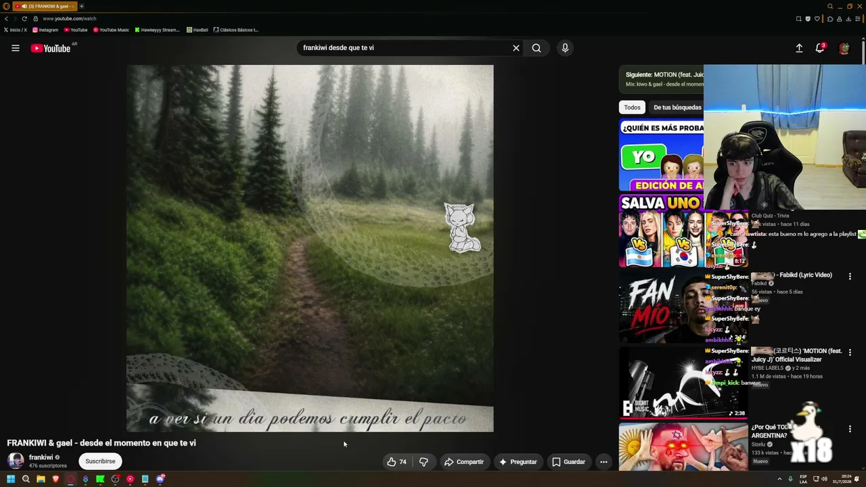Add page to favorites with heart icon

click(817, 19)
